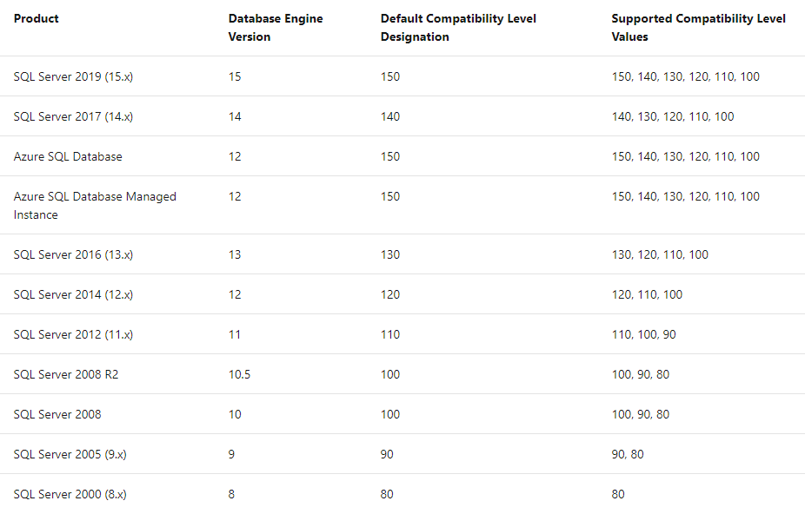Select the SQL Server 2019 (15.x) cell
805x514 pixels.
pyautogui.click(x=73, y=76)
